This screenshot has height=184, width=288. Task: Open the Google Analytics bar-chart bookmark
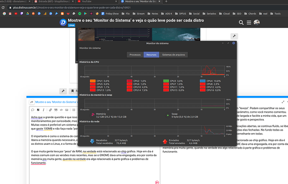45,14
